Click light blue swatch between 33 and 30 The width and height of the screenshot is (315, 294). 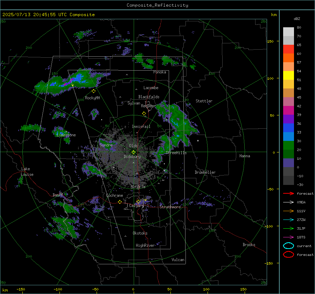(288, 136)
